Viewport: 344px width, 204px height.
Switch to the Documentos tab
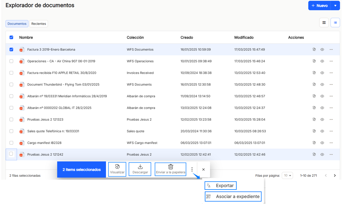coord(17,24)
